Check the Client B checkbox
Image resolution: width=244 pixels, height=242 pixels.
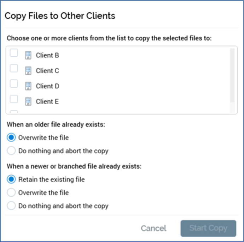(x=13, y=53)
